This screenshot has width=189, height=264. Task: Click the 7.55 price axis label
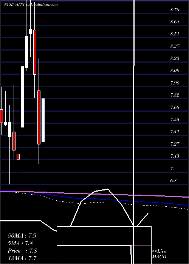click(x=175, y=120)
